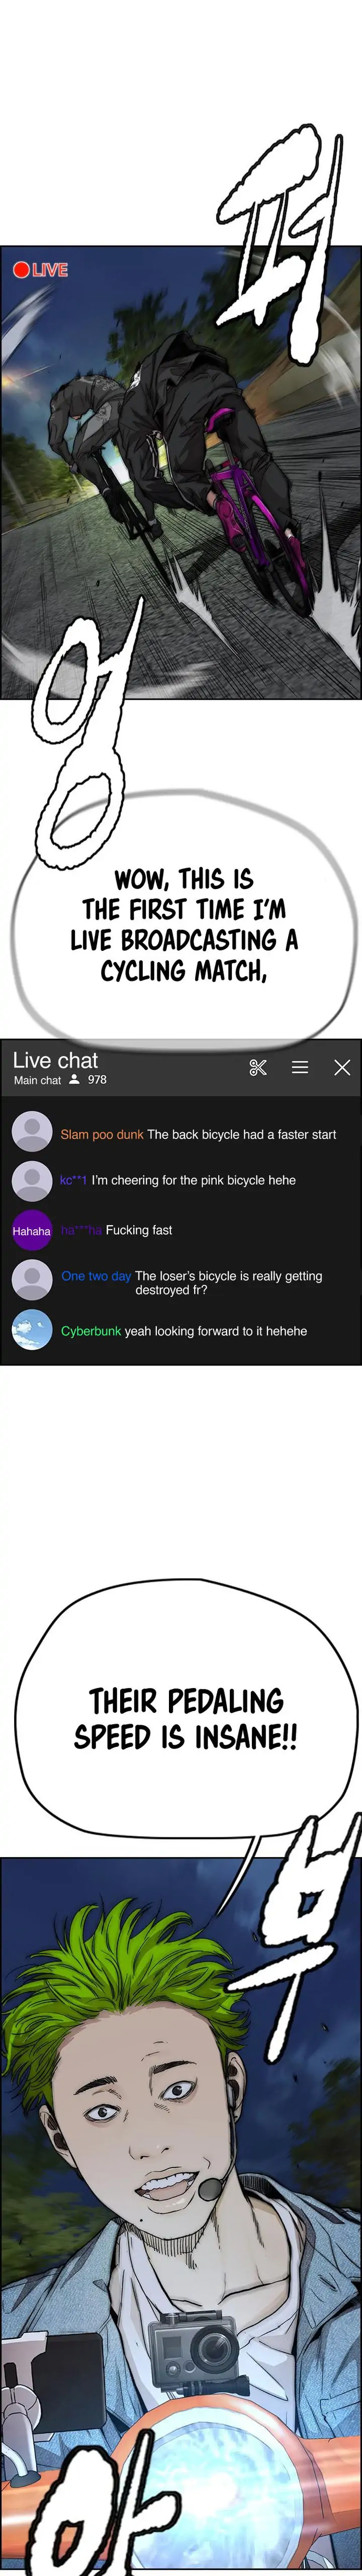Open the green Cyberbunk username
The height and width of the screenshot is (2576, 362).
[x=91, y=1331]
